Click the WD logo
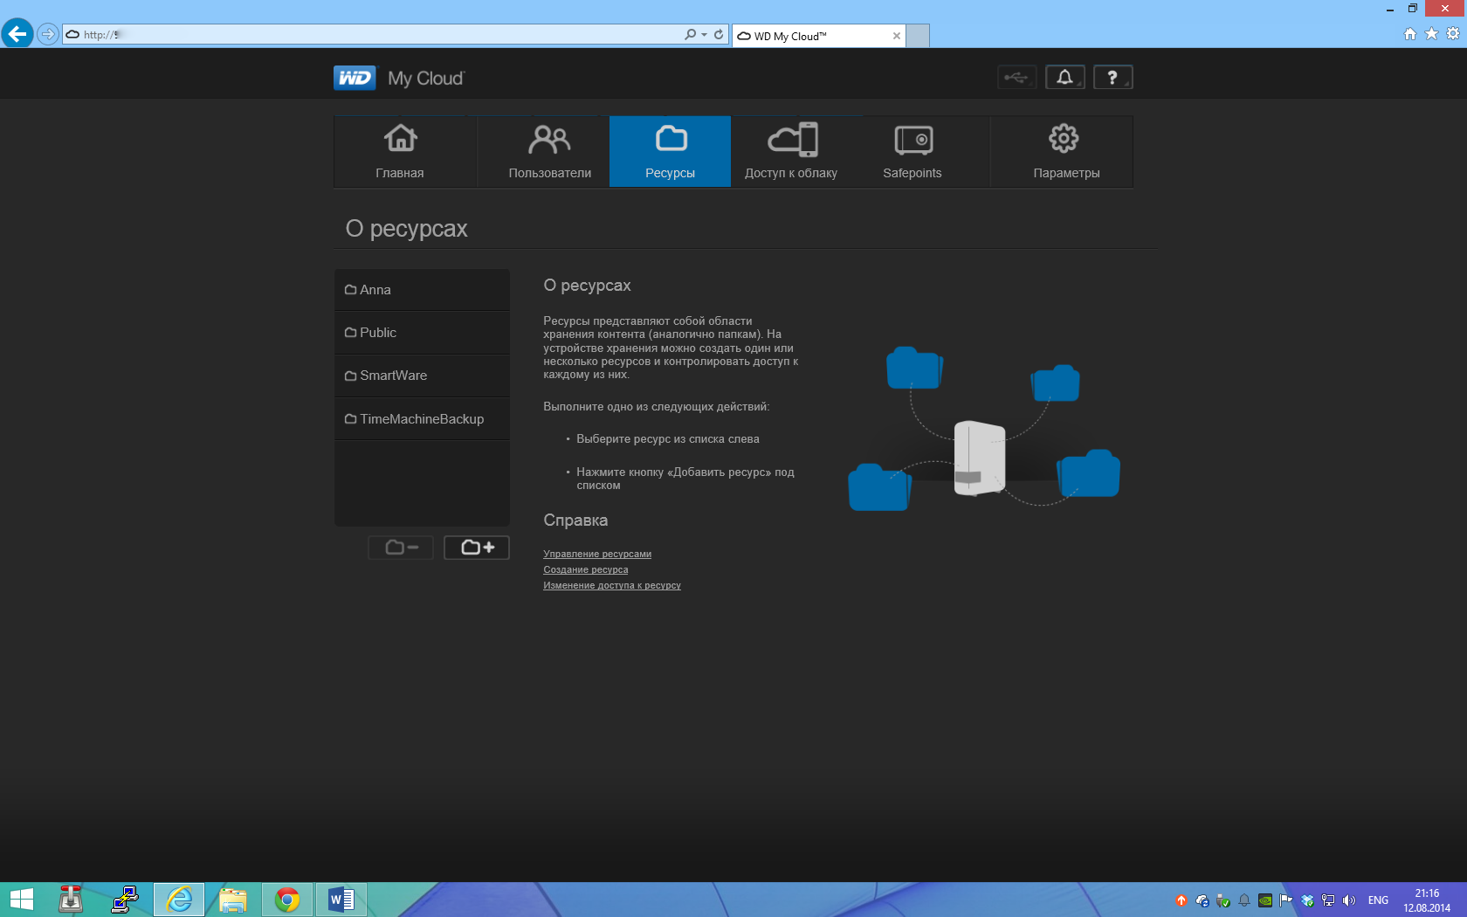This screenshot has height=917, width=1467. tap(355, 78)
